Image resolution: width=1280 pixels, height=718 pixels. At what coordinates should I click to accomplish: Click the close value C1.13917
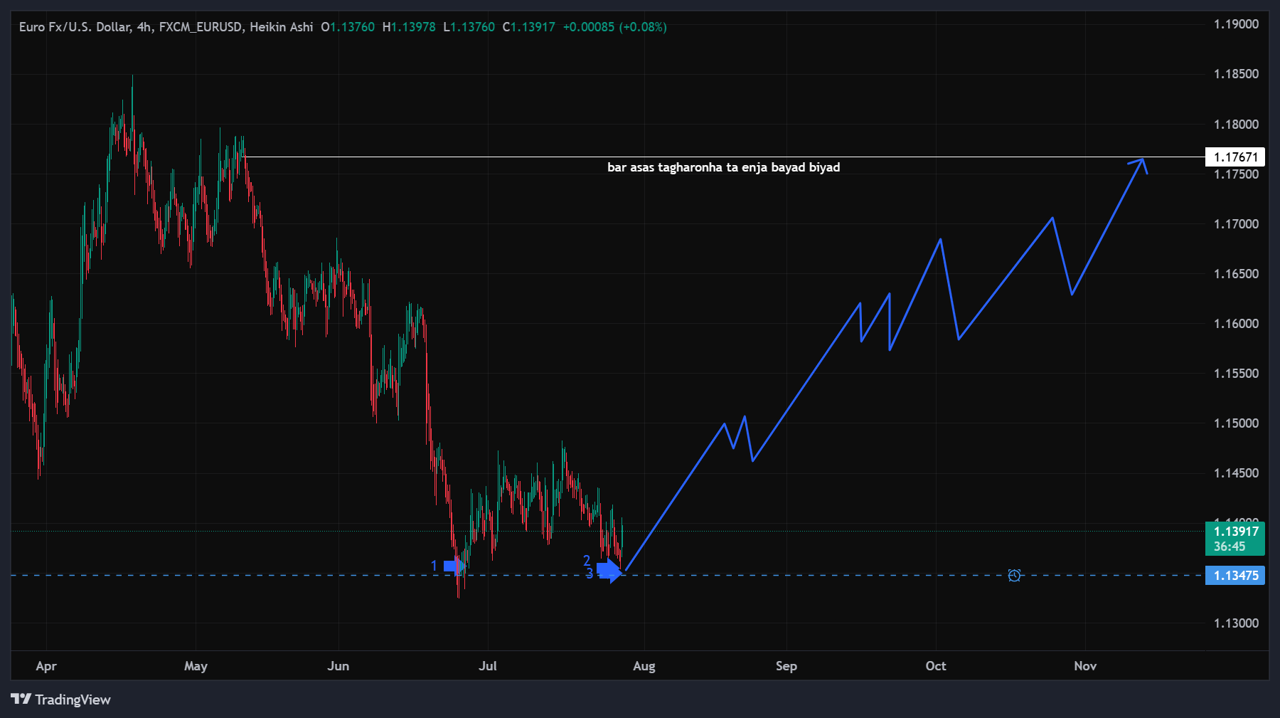pyautogui.click(x=528, y=27)
